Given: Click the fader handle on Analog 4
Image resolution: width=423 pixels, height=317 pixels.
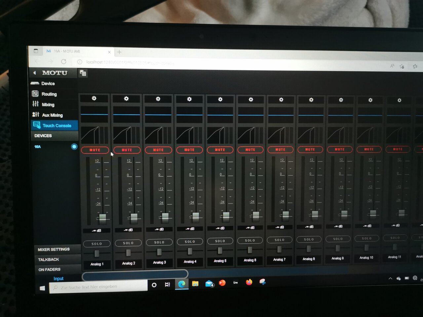Looking at the screenshot, I should click(x=196, y=216).
